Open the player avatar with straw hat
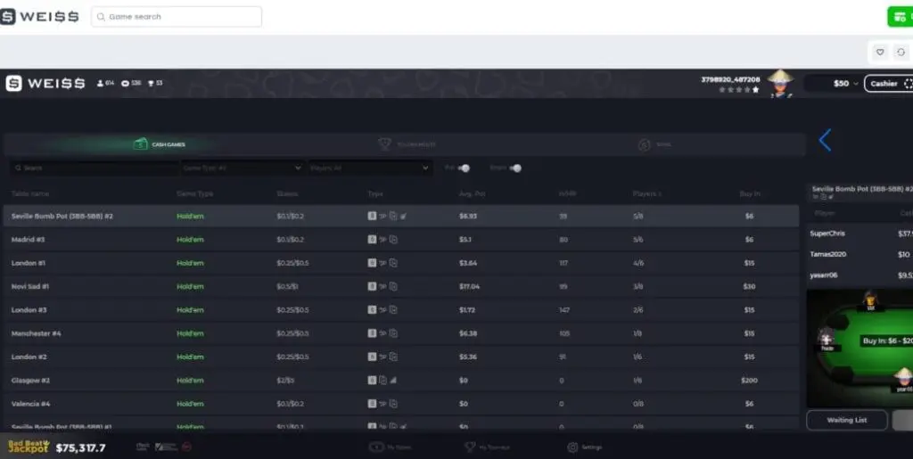The image size is (913, 459). click(x=781, y=83)
